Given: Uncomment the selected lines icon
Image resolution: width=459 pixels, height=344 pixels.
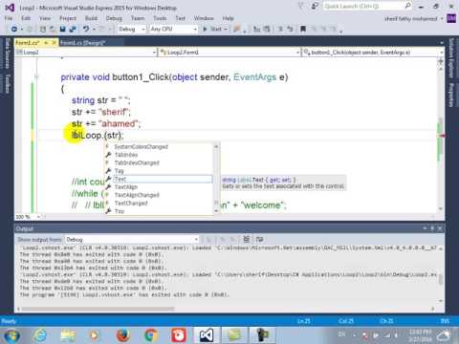Looking at the screenshot, I should [x=290, y=29].
